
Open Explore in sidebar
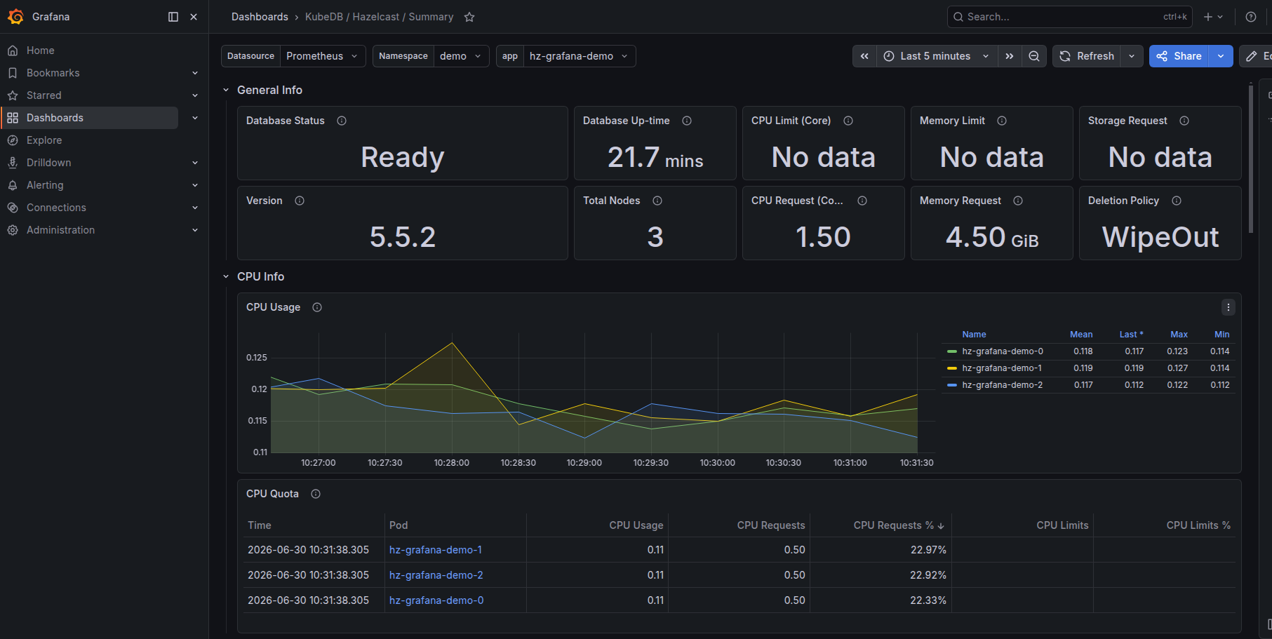tap(44, 140)
